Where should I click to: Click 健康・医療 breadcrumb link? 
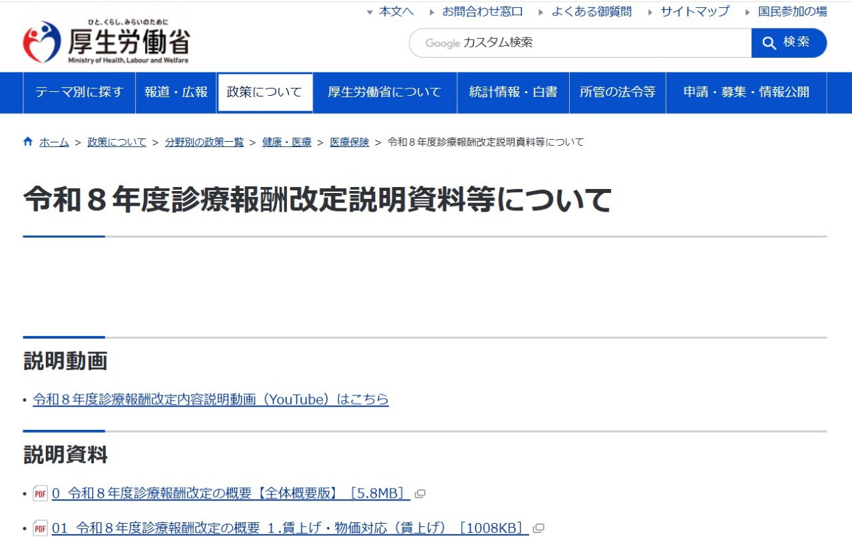coord(287,142)
